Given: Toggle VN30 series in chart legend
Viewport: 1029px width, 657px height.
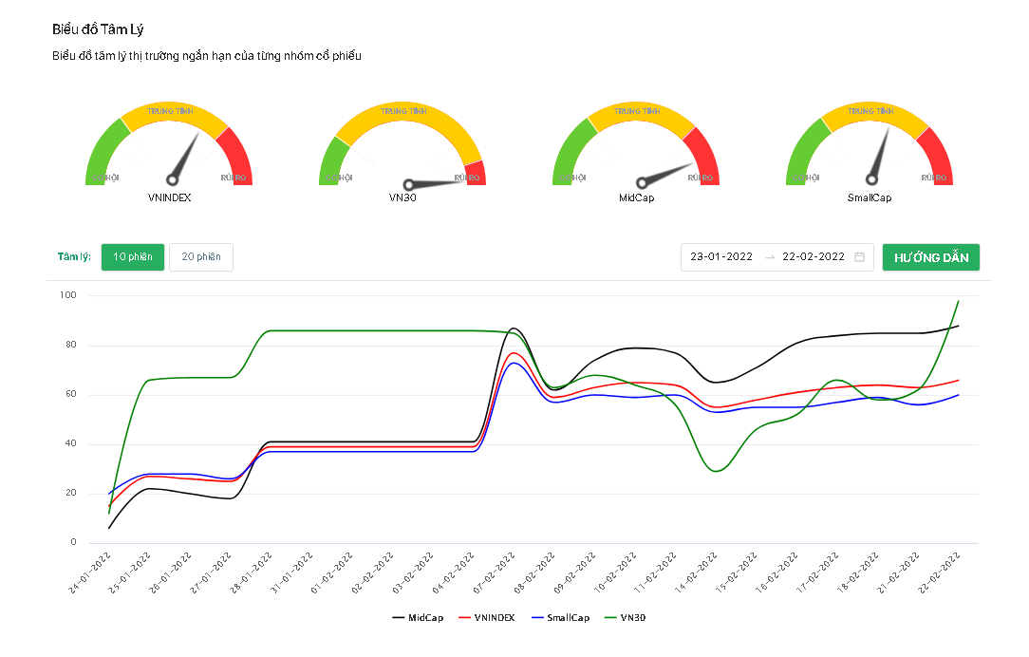Looking at the screenshot, I should (x=626, y=618).
